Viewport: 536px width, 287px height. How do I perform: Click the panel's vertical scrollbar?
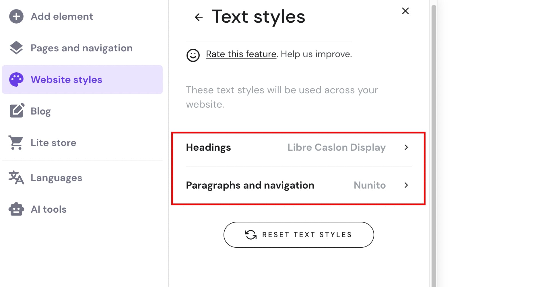(x=434, y=143)
